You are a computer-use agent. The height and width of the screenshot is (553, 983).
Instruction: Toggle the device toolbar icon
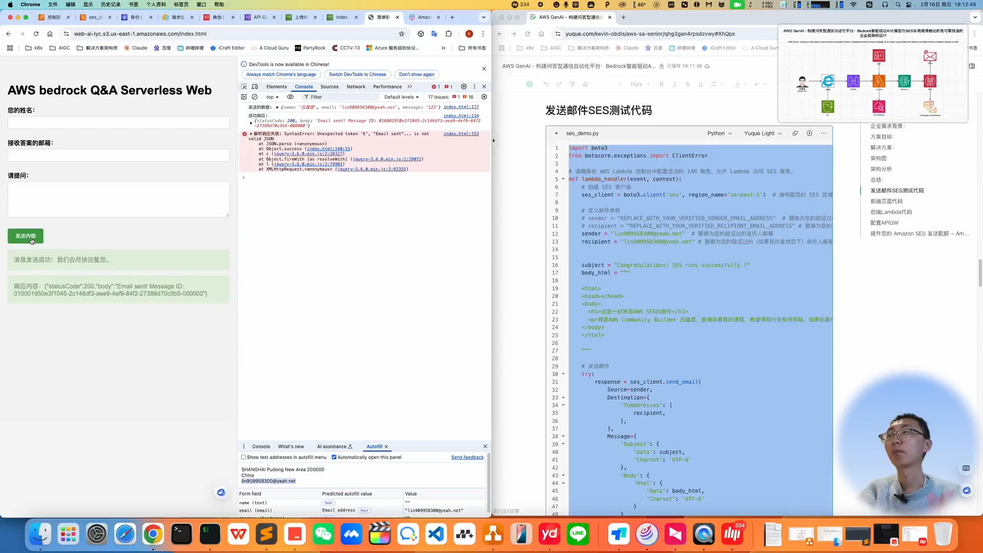pos(255,87)
